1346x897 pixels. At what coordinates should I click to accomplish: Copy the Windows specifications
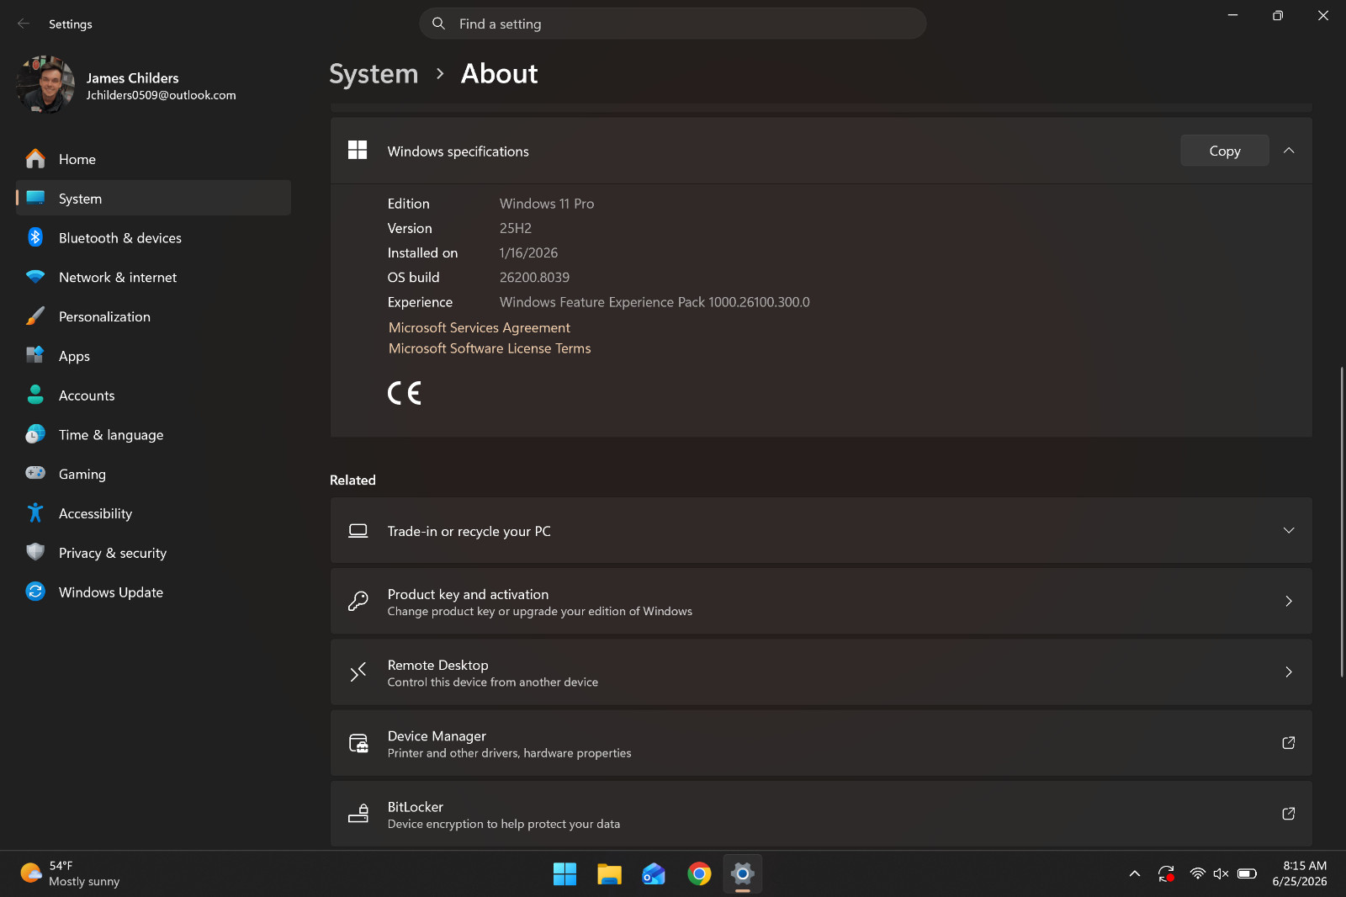[x=1224, y=151]
